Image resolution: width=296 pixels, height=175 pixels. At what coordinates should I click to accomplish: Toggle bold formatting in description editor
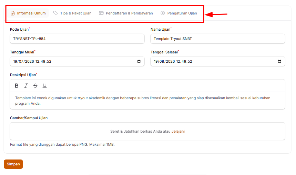coord(17,86)
